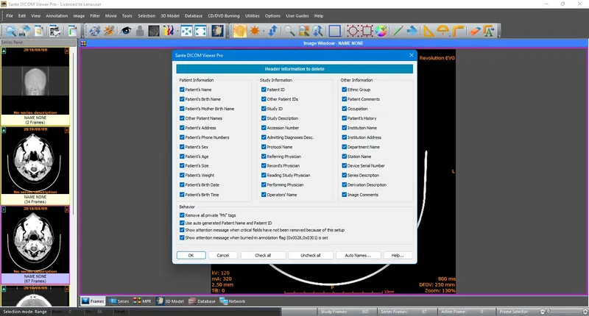Uncheck the Patient's Name checkbox
Viewport: 589px width, 316px height.
[182, 90]
